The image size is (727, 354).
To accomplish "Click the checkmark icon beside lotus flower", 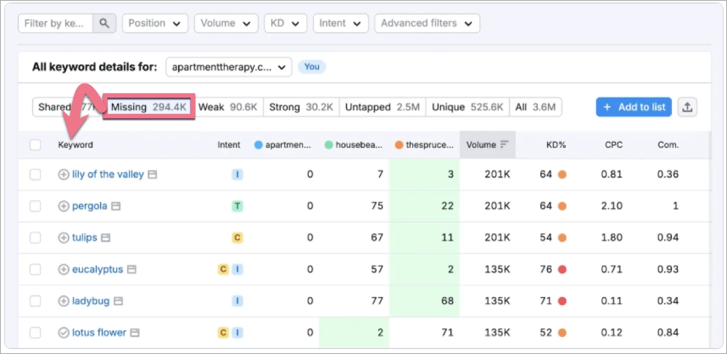I will click(64, 332).
